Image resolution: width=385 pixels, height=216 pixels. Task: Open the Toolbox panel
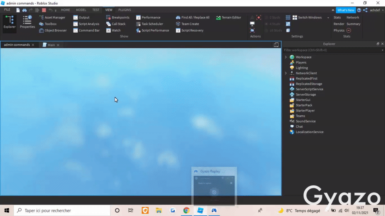click(x=48, y=24)
